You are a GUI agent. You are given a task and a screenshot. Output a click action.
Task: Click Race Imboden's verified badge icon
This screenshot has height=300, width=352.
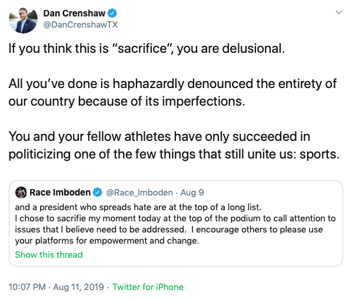coord(98,193)
